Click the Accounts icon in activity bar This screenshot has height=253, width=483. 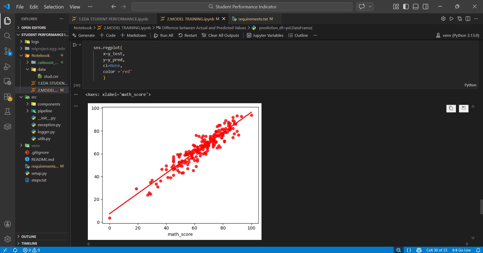pos(8,224)
